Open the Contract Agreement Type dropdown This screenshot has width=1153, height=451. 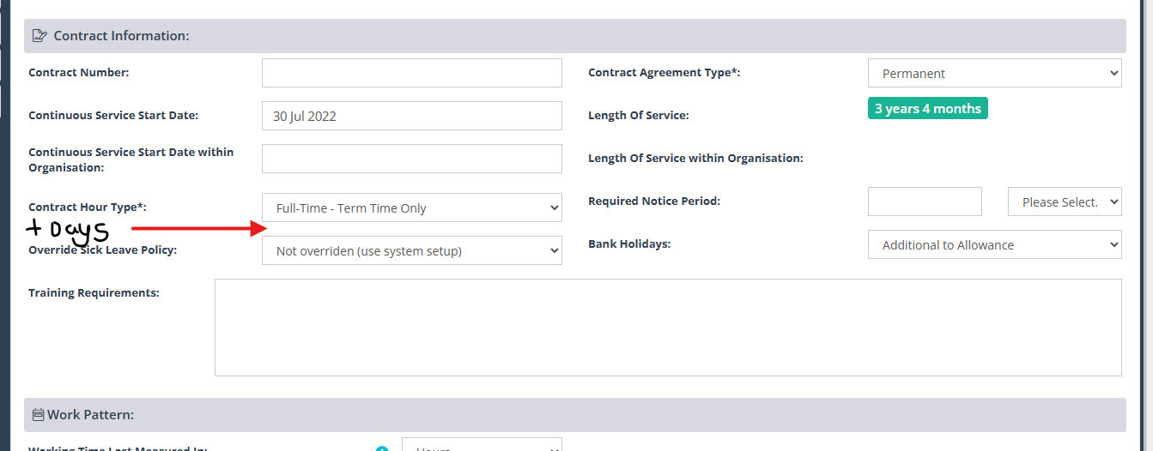[994, 74]
